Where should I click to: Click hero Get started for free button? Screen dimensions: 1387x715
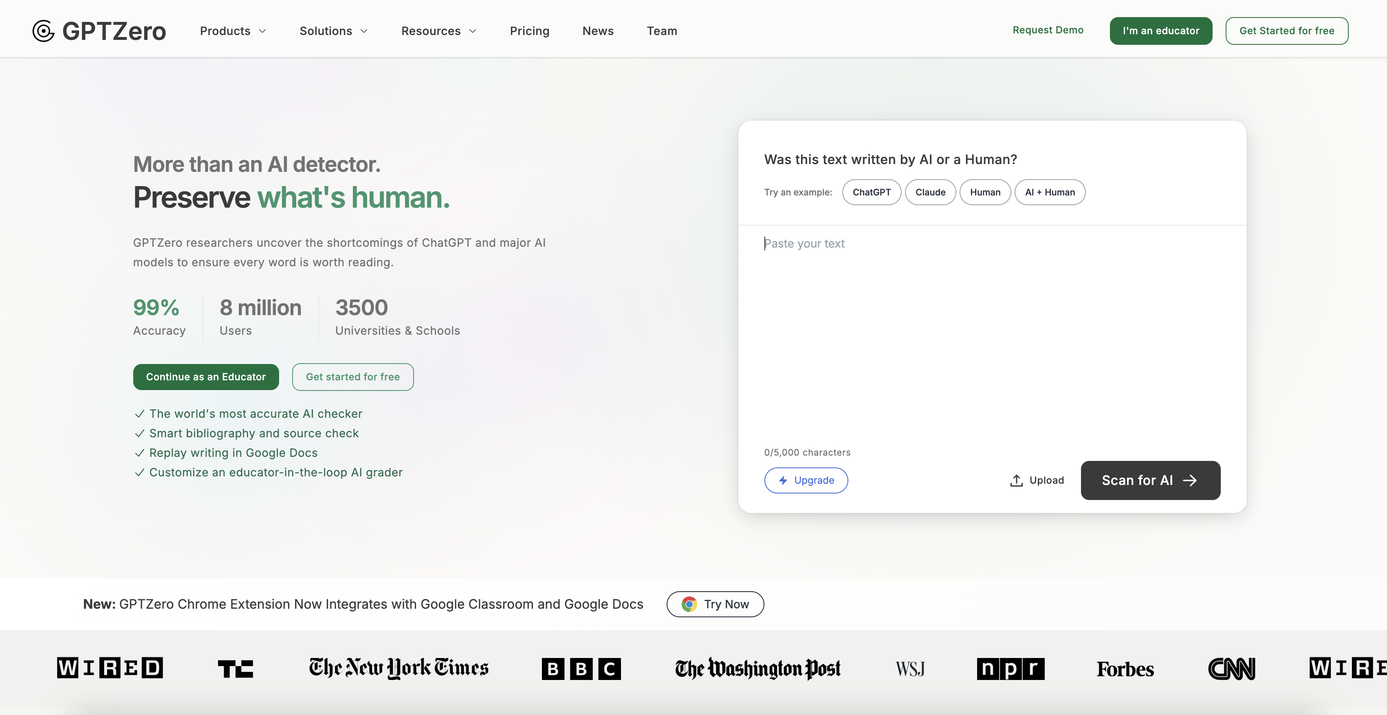tap(353, 377)
